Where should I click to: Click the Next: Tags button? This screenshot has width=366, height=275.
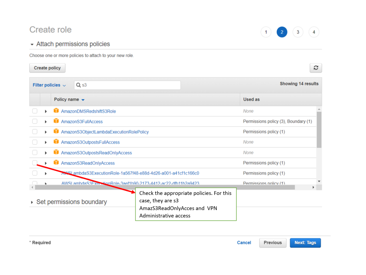coord(305,243)
